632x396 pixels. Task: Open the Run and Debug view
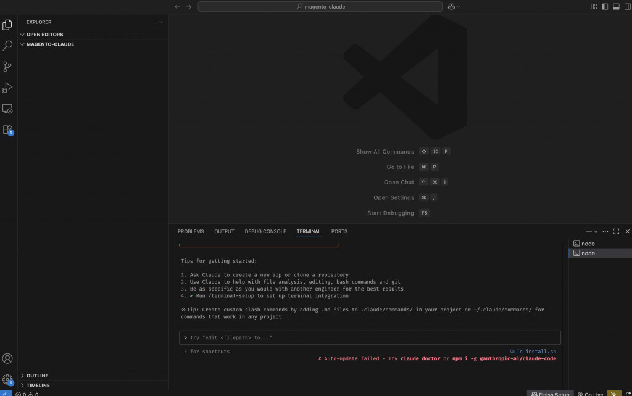point(7,88)
